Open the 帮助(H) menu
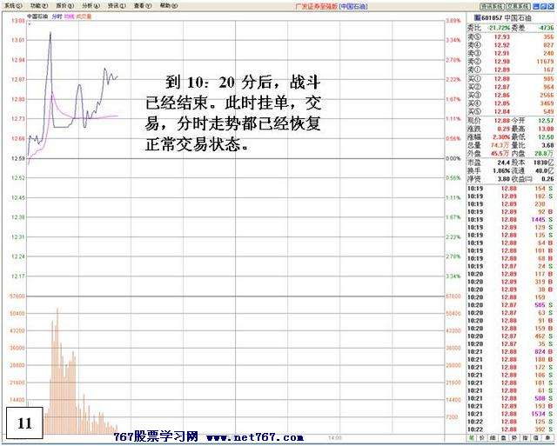The width and height of the screenshot is (557, 446). pyautogui.click(x=168, y=5)
